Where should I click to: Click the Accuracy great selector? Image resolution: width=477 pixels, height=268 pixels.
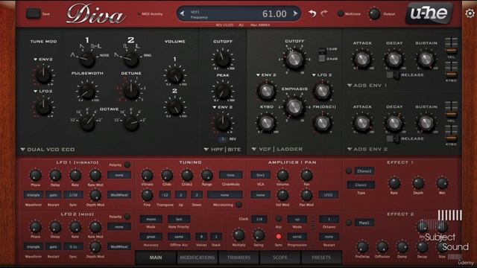(151, 237)
